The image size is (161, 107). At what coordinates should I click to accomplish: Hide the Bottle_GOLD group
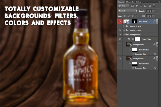[120, 30]
